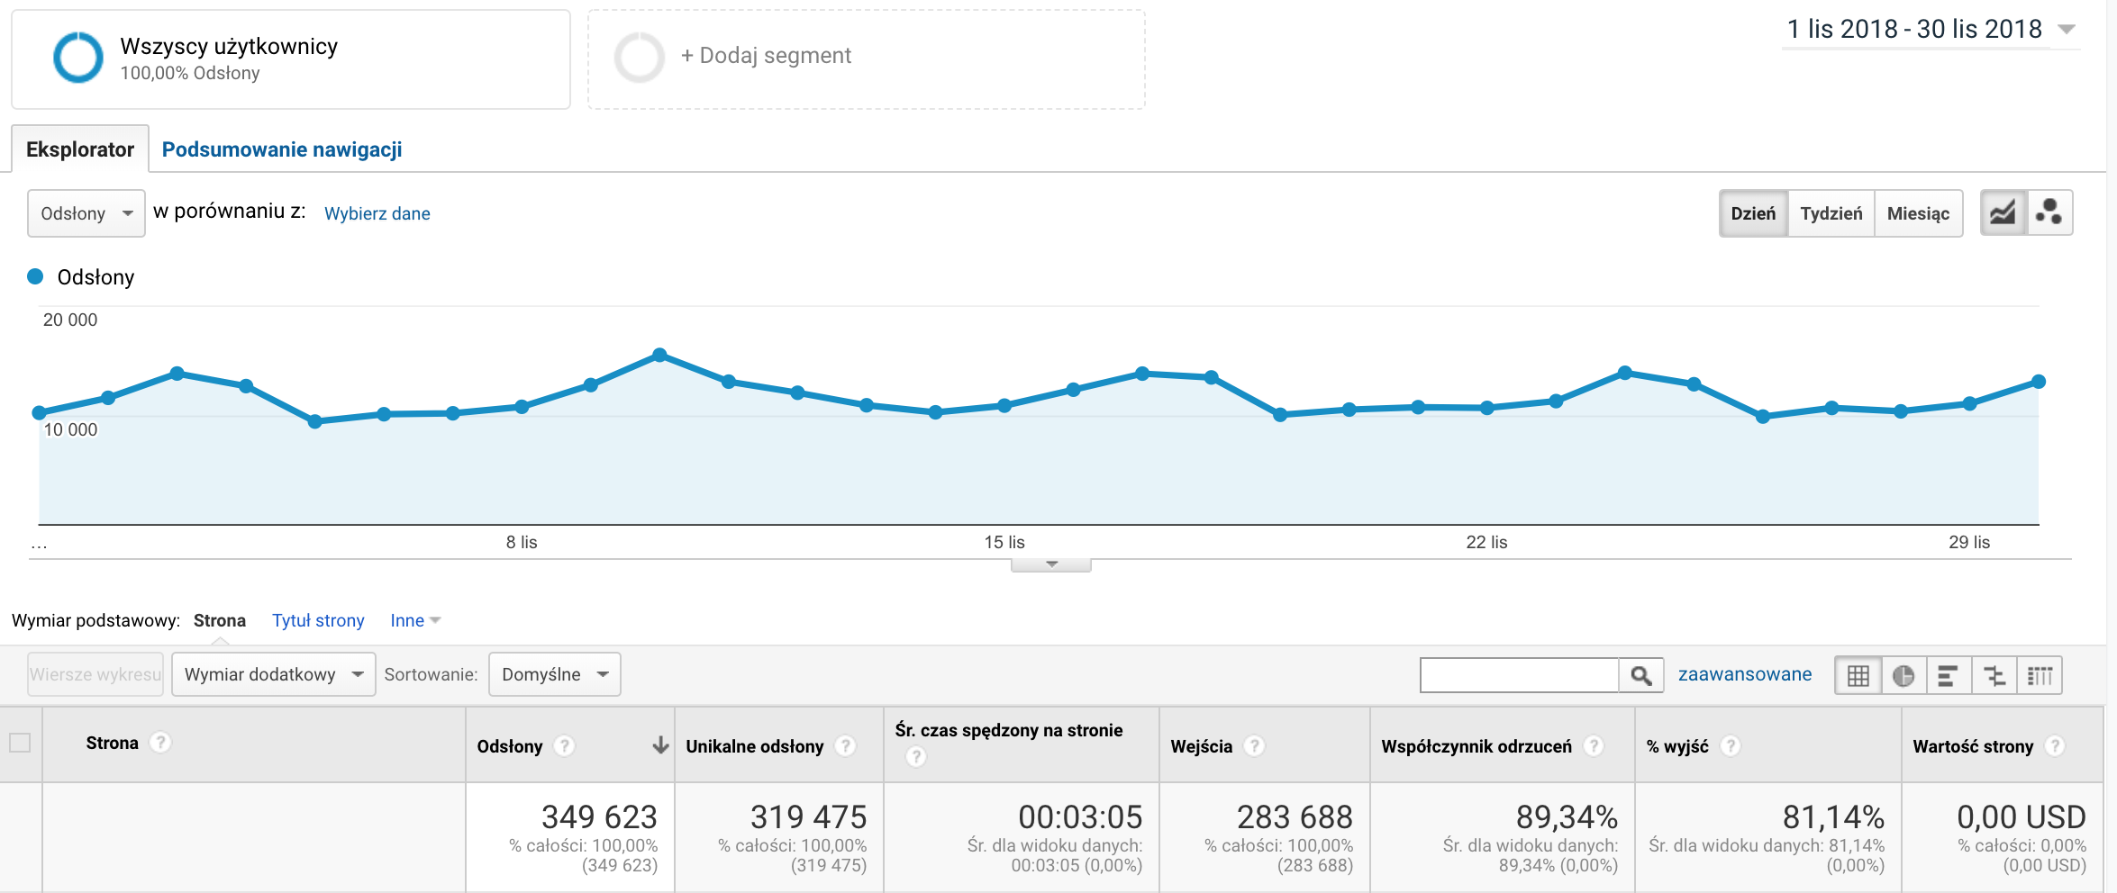The image size is (2117, 893).
Task: Switch to motion chart bubbles icon
Action: [x=2049, y=213]
